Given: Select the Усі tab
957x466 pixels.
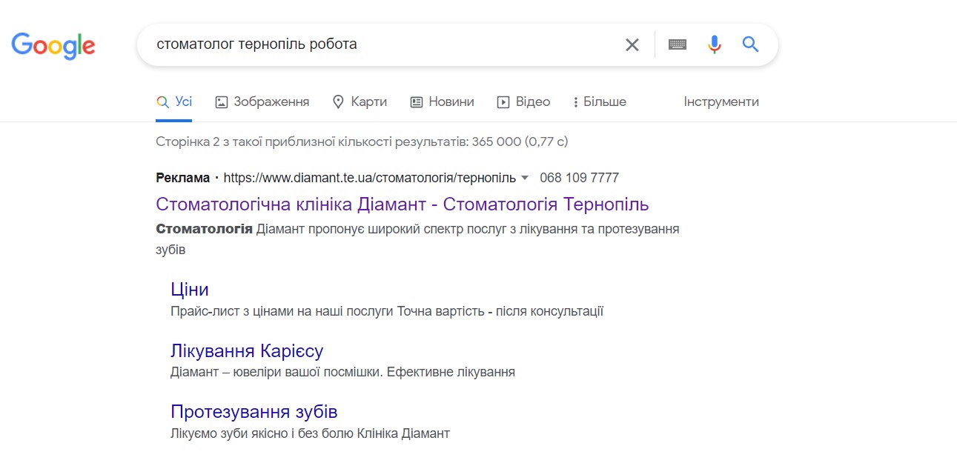Looking at the screenshot, I should pos(174,101).
